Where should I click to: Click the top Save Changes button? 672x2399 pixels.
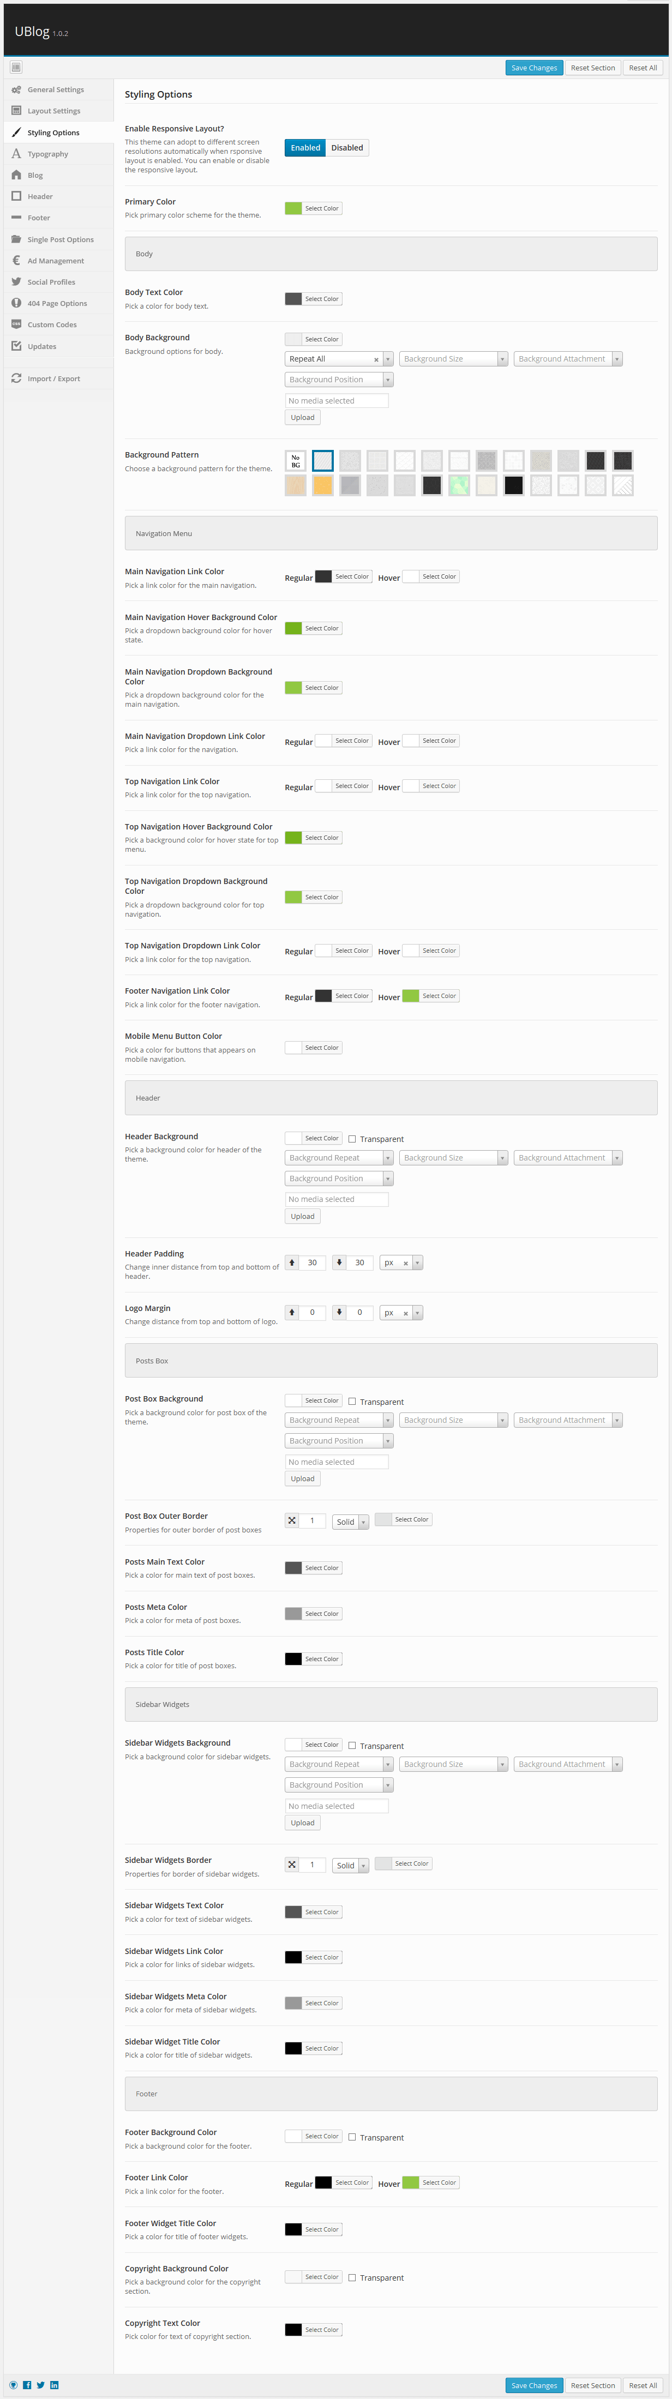point(533,67)
